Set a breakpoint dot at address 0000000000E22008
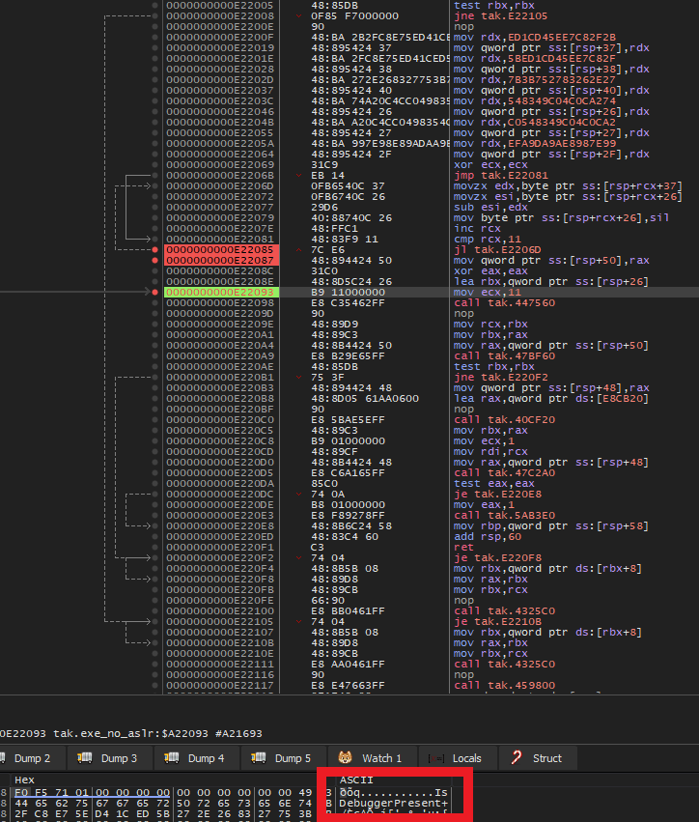This screenshot has height=822, width=699. click(x=154, y=15)
